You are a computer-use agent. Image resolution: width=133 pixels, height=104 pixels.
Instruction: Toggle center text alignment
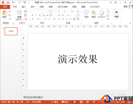click(x=63, y=19)
